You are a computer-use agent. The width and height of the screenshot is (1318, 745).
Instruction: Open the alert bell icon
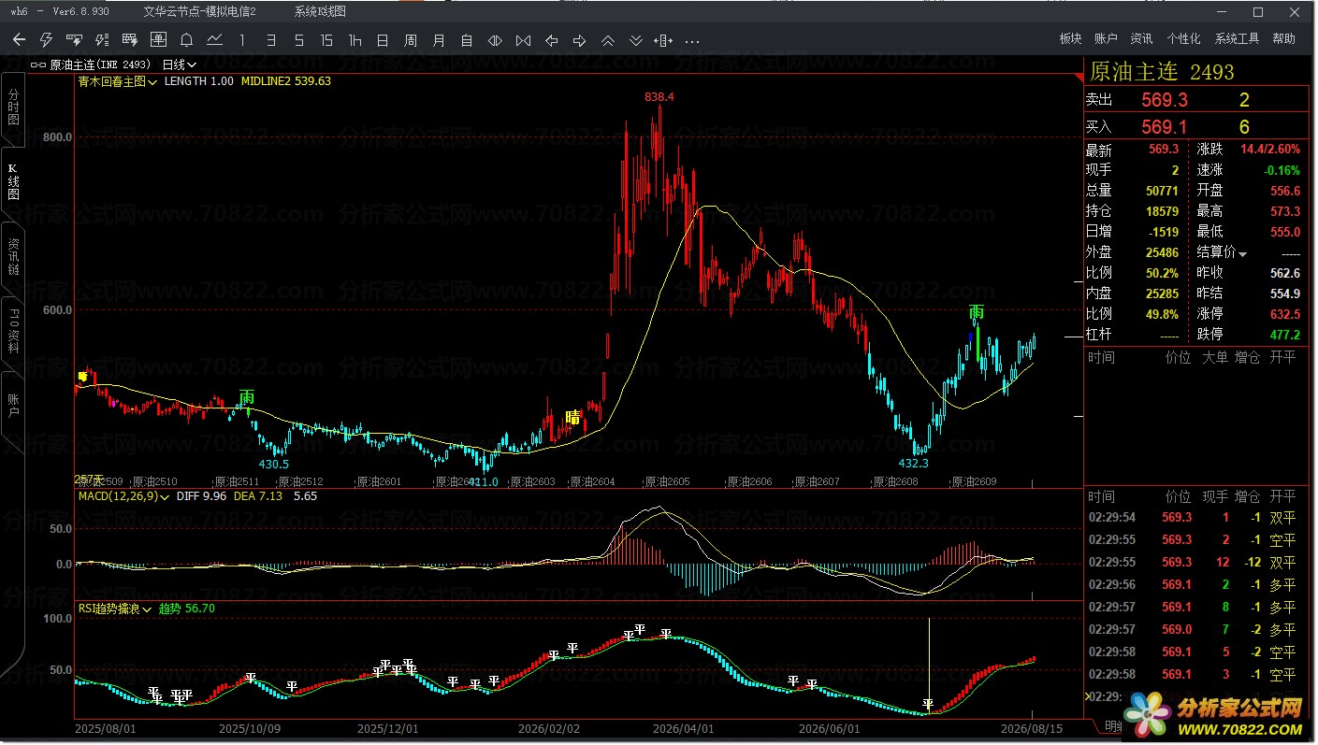pyautogui.click(x=186, y=40)
